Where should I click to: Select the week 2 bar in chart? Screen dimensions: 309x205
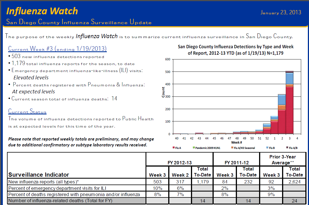282,114
